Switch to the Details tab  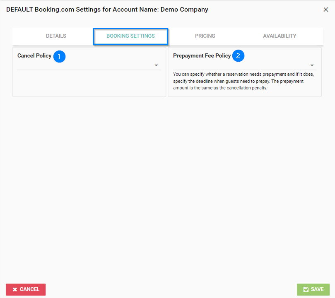pos(56,36)
